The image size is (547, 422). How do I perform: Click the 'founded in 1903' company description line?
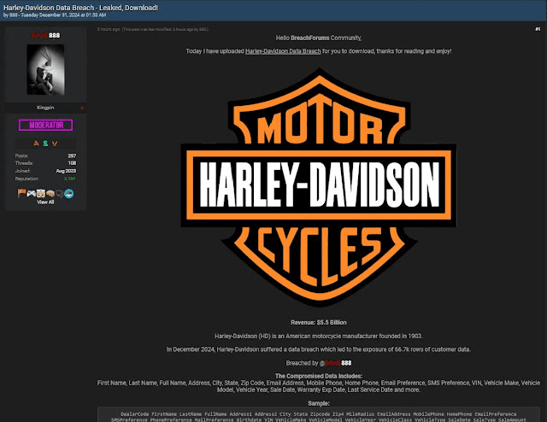tap(319, 337)
